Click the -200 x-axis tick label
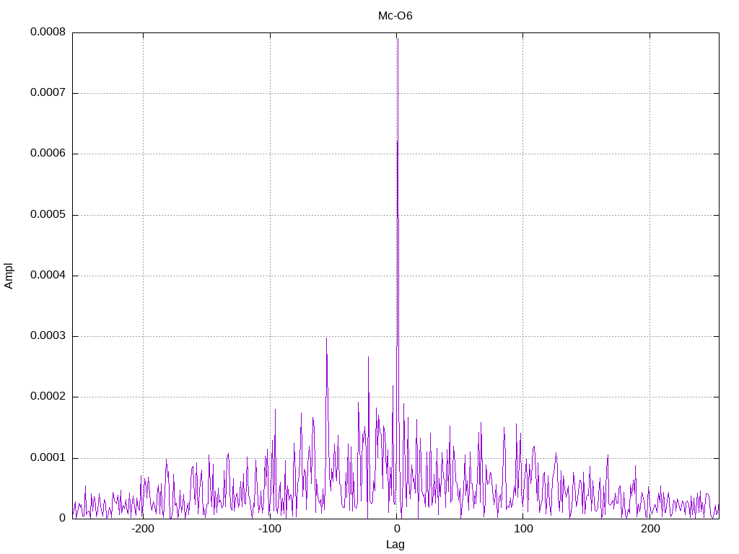 143,529
